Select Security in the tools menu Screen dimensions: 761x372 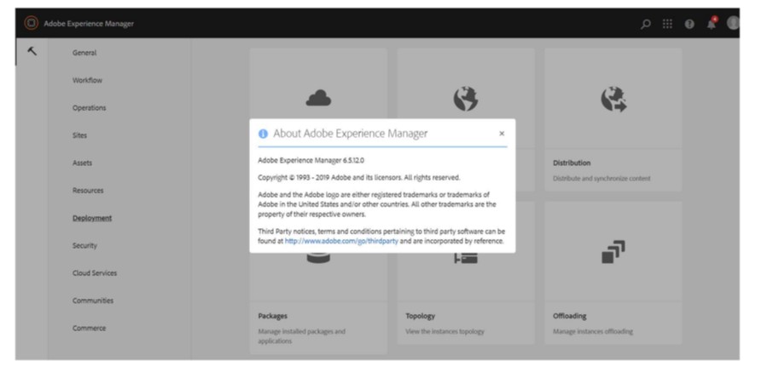click(x=84, y=245)
